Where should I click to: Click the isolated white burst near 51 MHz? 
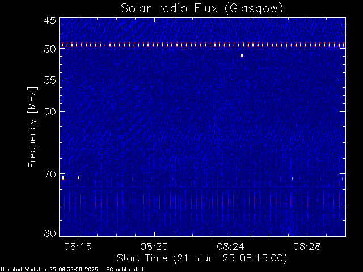(x=242, y=56)
